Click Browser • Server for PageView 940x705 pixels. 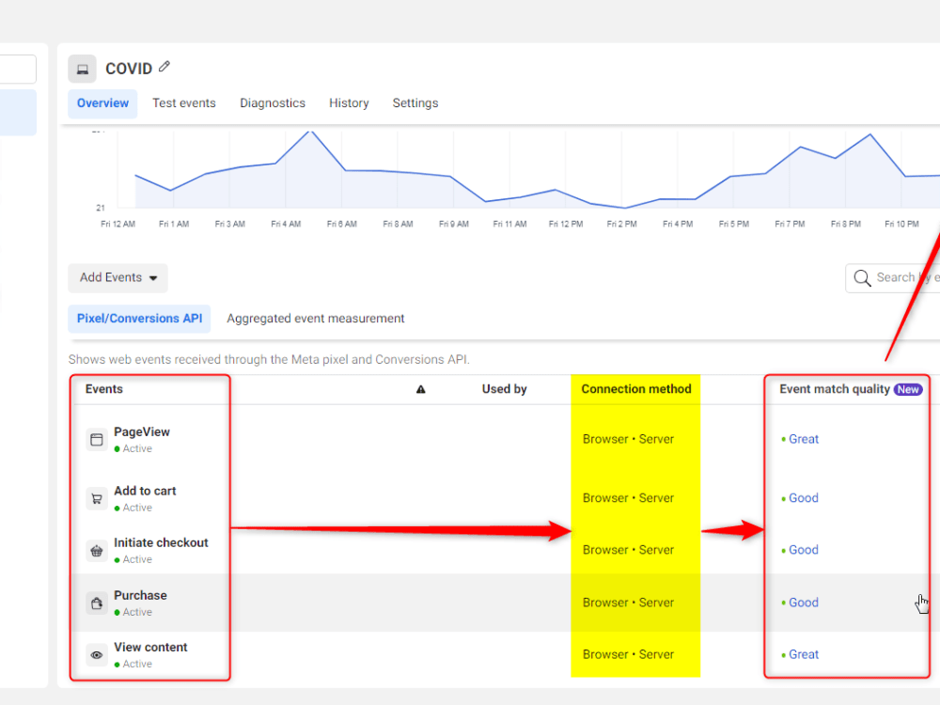tap(628, 439)
